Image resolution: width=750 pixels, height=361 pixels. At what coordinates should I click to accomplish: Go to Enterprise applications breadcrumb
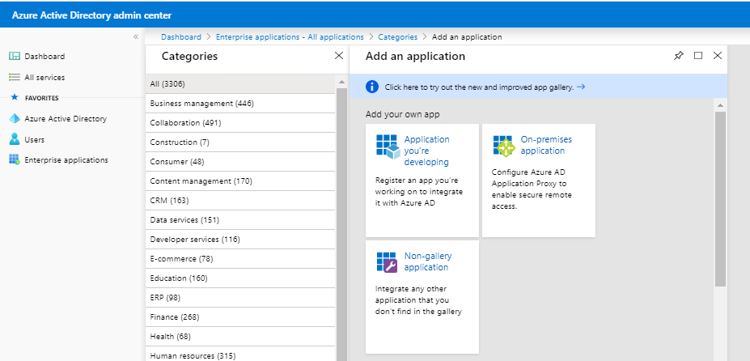290,37
